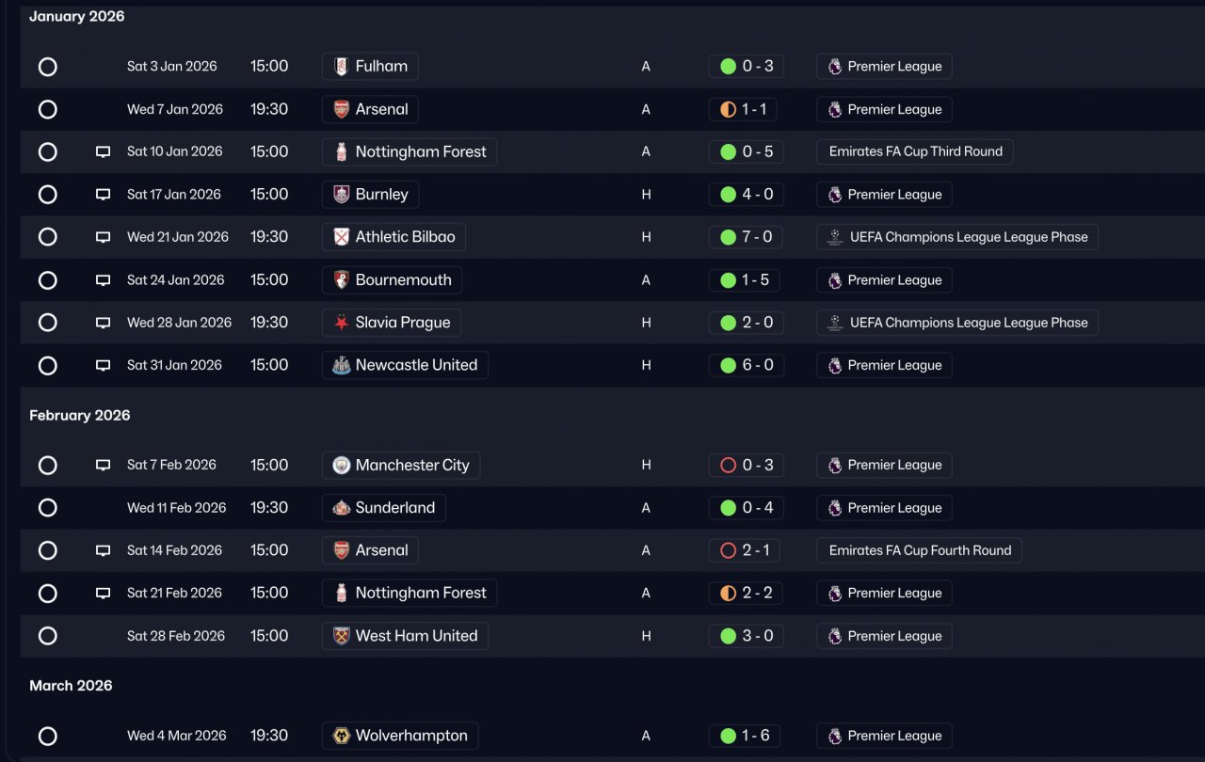Click TV icon beside Slavia Prague fixture
The height and width of the screenshot is (762, 1205).
pos(104,323)
